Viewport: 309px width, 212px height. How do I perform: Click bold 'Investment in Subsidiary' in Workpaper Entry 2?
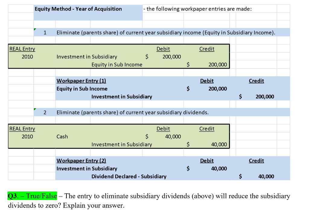pos(87,169)
